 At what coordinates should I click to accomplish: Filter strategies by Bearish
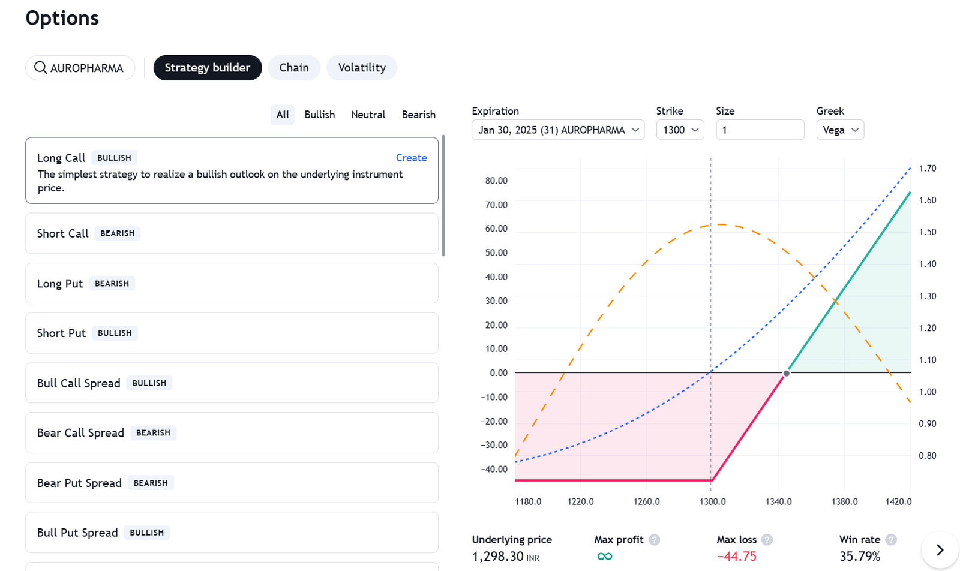pos(418,115)
